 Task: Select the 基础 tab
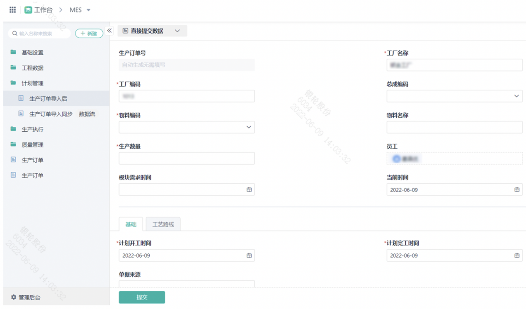(131, 225)
